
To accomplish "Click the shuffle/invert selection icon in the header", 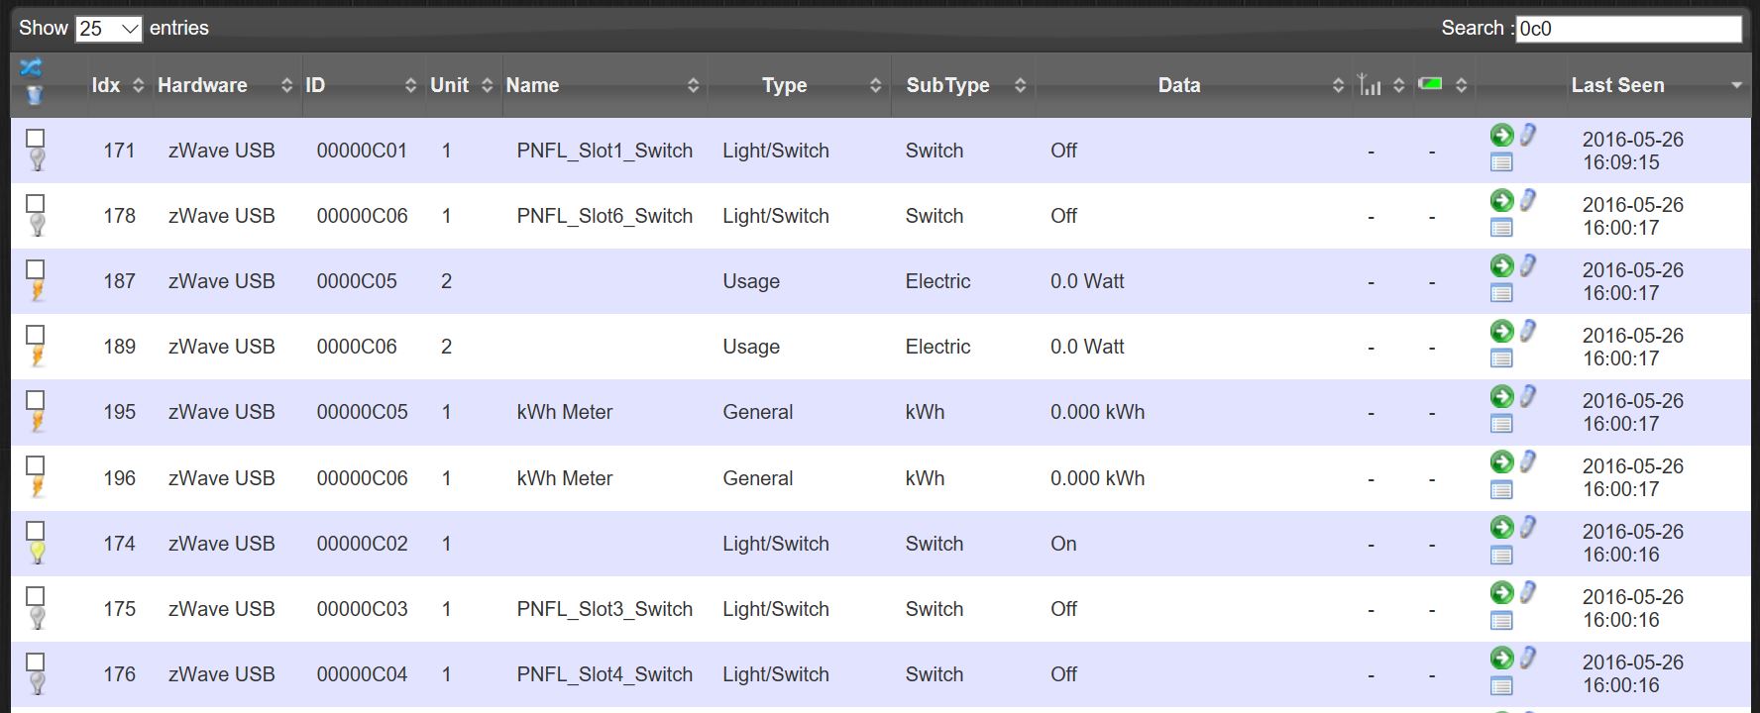I will coord(31,68).
